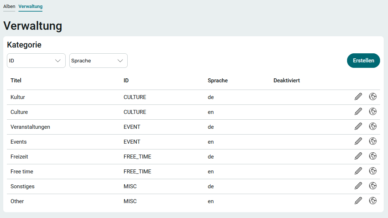Click the ID column header in table
The image size is (388, 218).
pyautogui.click(x=126, y=81)
